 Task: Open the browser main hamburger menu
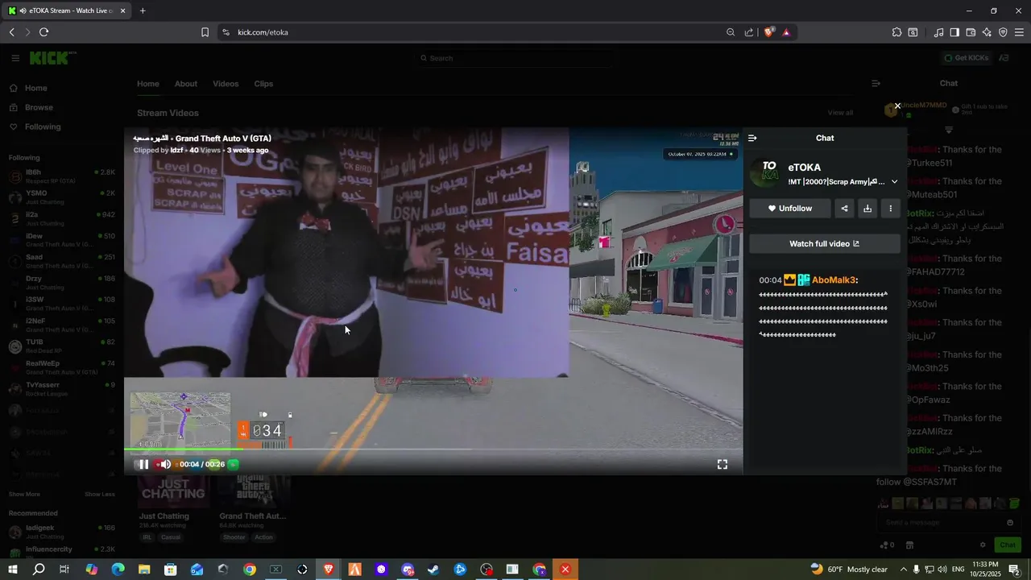click(x=1019, y=32)
